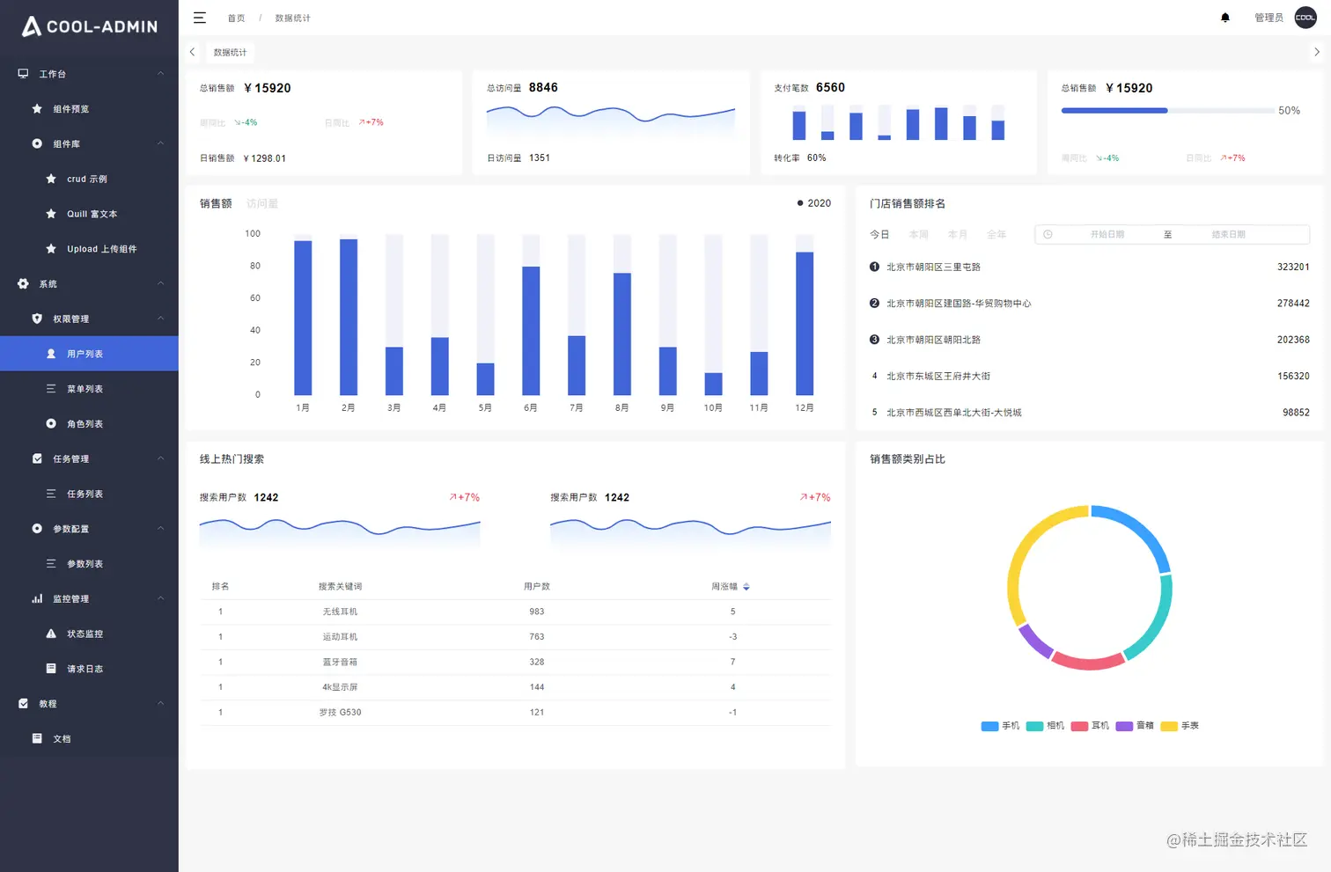Image resolution: width=1331 pixels, height=872 pixels.
Task: Click the dot icon beside 角色列表
Action: (51, 424)
